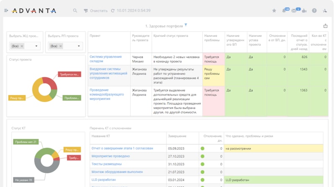Open the hamburger menu beside ADVANTA logo
335x187 pixels.
(x=6, y=10)
